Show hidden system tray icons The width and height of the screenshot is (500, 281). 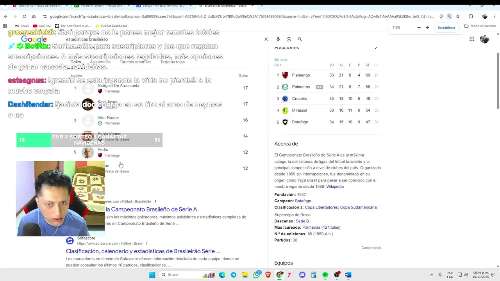(x=432, y=275)
